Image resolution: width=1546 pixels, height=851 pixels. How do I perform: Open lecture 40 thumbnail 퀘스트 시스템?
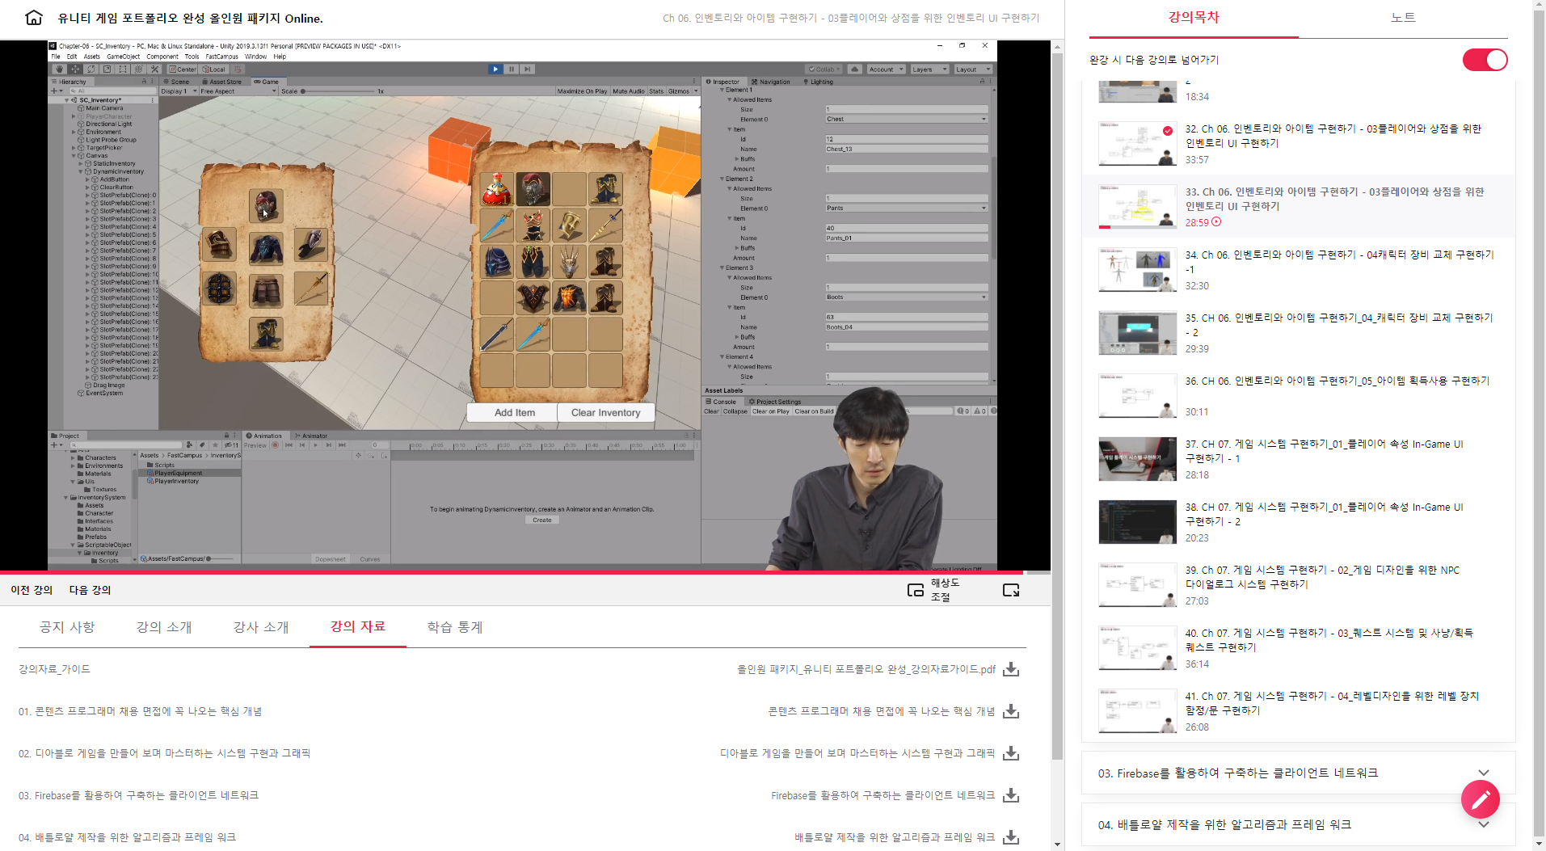1137,648
